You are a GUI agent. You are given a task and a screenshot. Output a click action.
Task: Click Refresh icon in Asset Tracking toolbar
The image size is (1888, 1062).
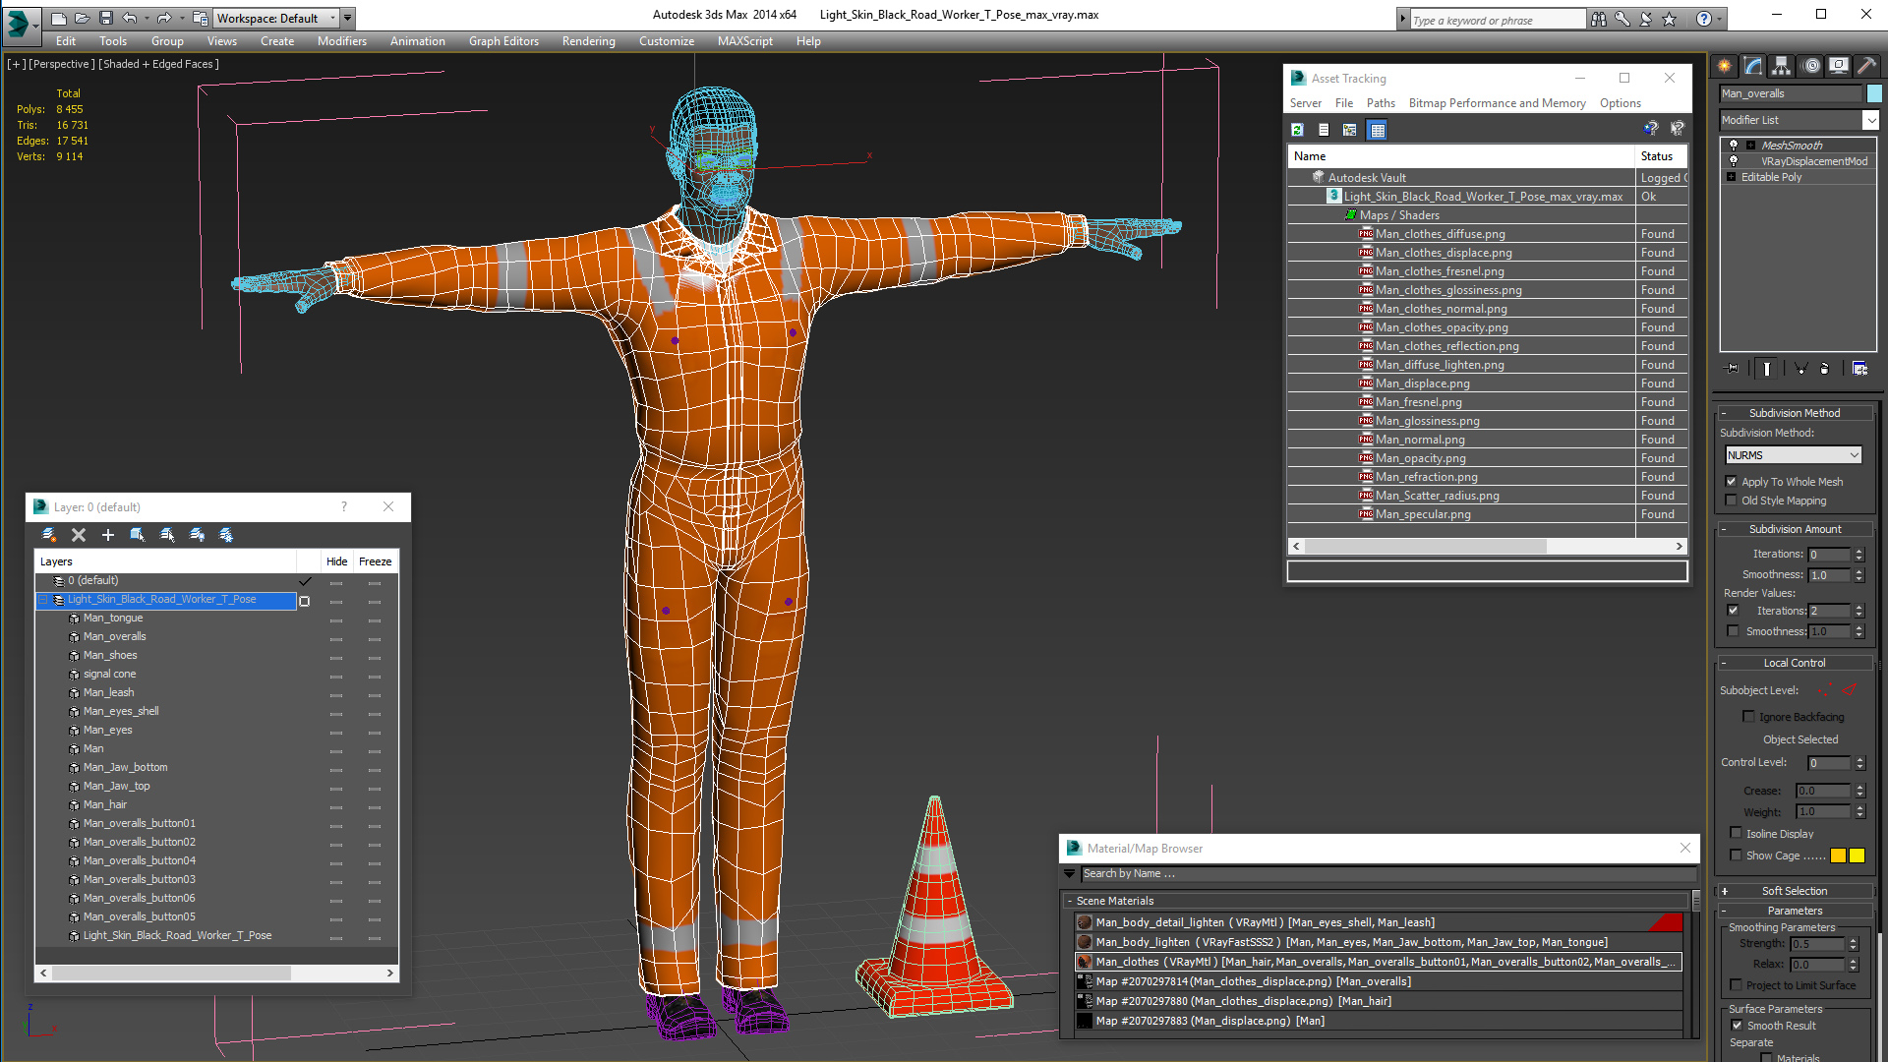(x=1297, y=130)
